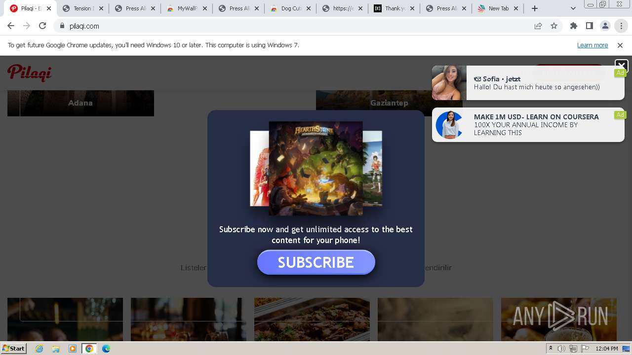Open the Chrome profile avatar

(x=605, y=26)
